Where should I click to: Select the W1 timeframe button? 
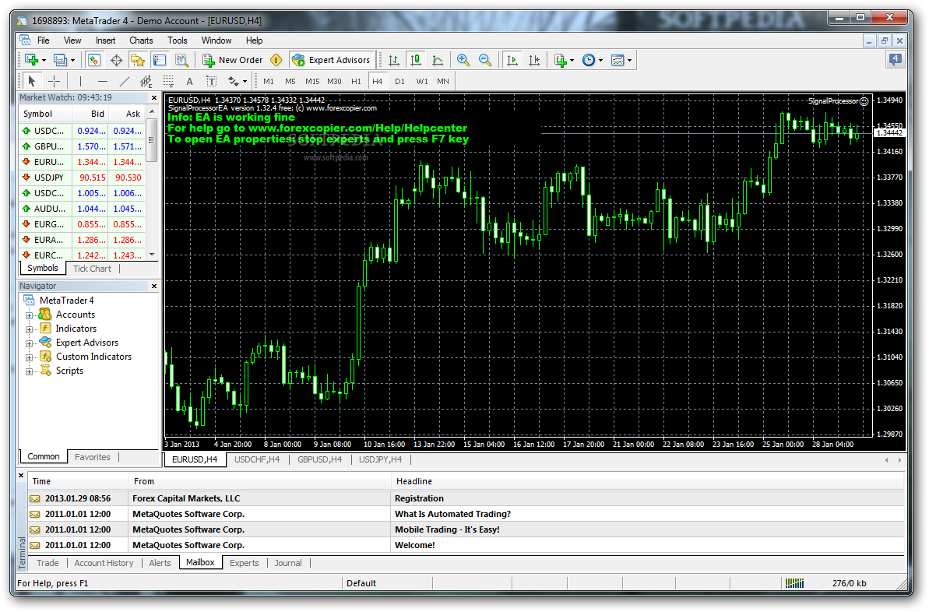(x=422, y=81)
